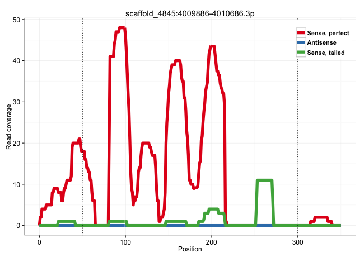The image size is (364, 257).
Task: Click the 40 tick on the y-axis
Action: click(x=16, y=60)
